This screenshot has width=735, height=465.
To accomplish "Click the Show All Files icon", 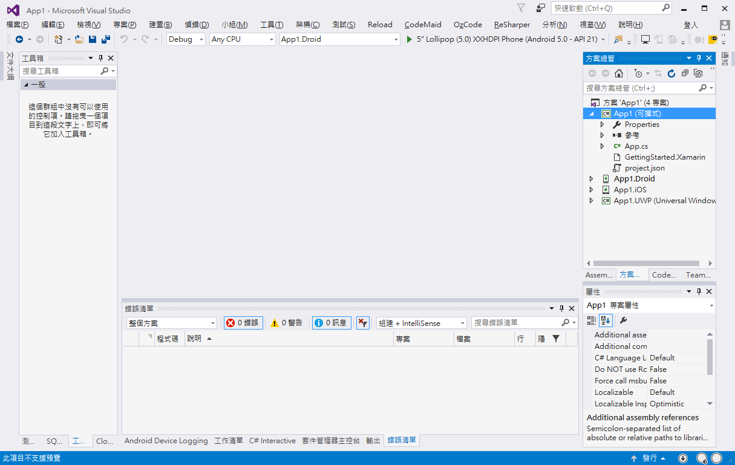I will coord(698,73).
